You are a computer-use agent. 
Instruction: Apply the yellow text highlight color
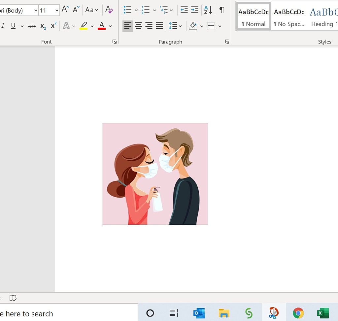[84, 26]
